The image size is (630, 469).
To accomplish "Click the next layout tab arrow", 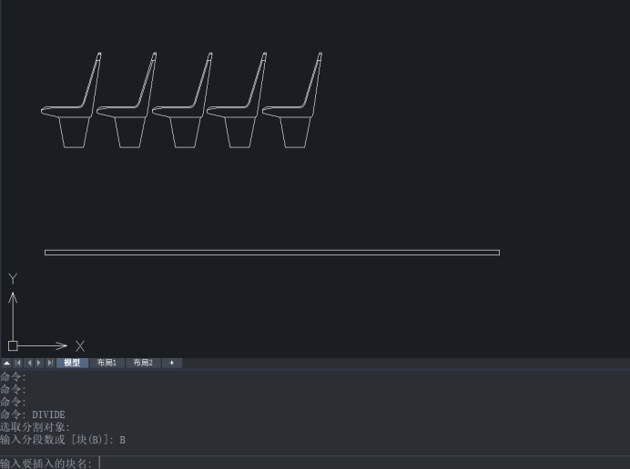I will click(39, 363).
